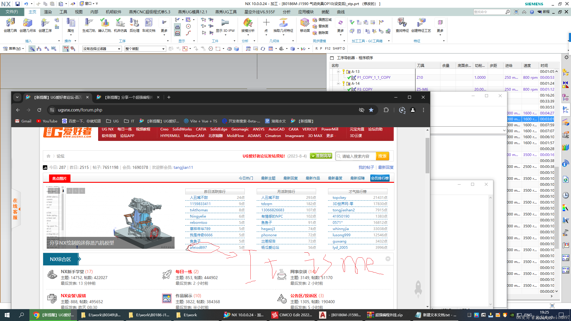Open History clock tab in NX resource bar
This screenshot has height=321, width=571.
coord(566,195)
